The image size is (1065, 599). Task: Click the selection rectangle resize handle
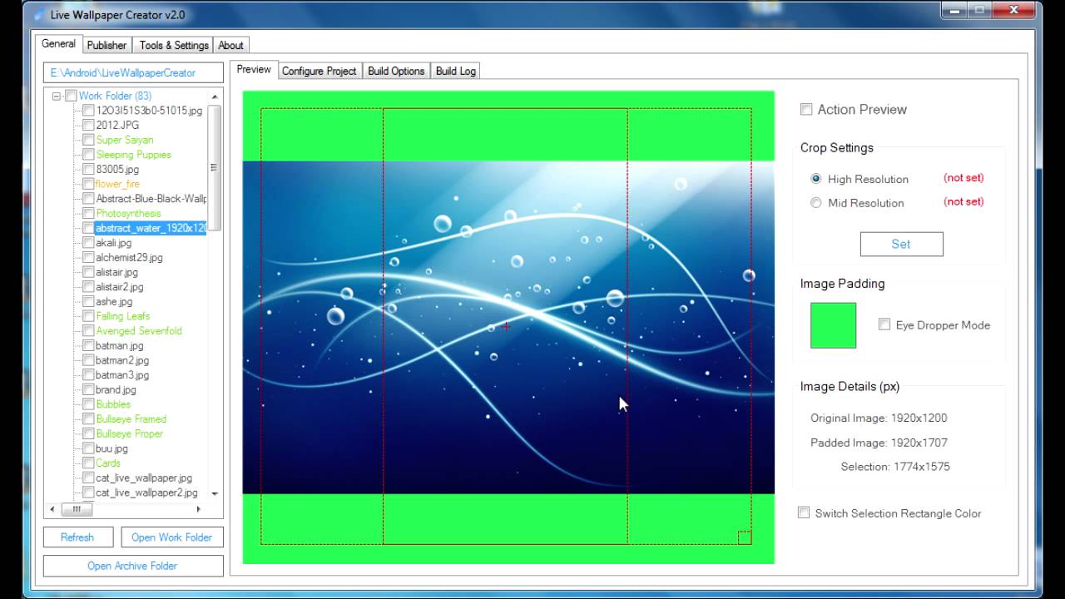745,537
